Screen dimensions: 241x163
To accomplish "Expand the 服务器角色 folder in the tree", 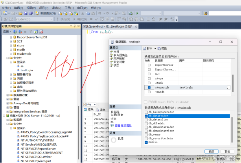I will click(11, 74).
